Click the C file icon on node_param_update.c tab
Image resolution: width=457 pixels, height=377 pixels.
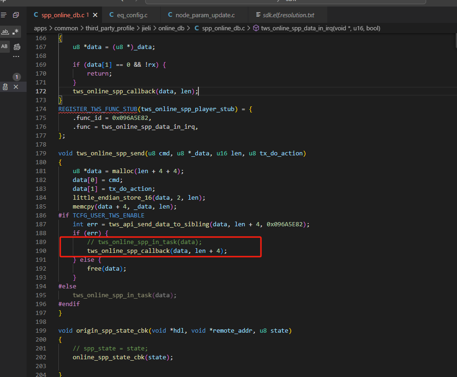(170, 15)
